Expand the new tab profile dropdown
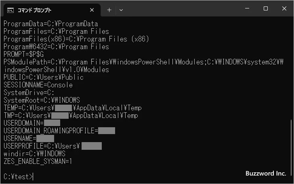 (121, 10)
